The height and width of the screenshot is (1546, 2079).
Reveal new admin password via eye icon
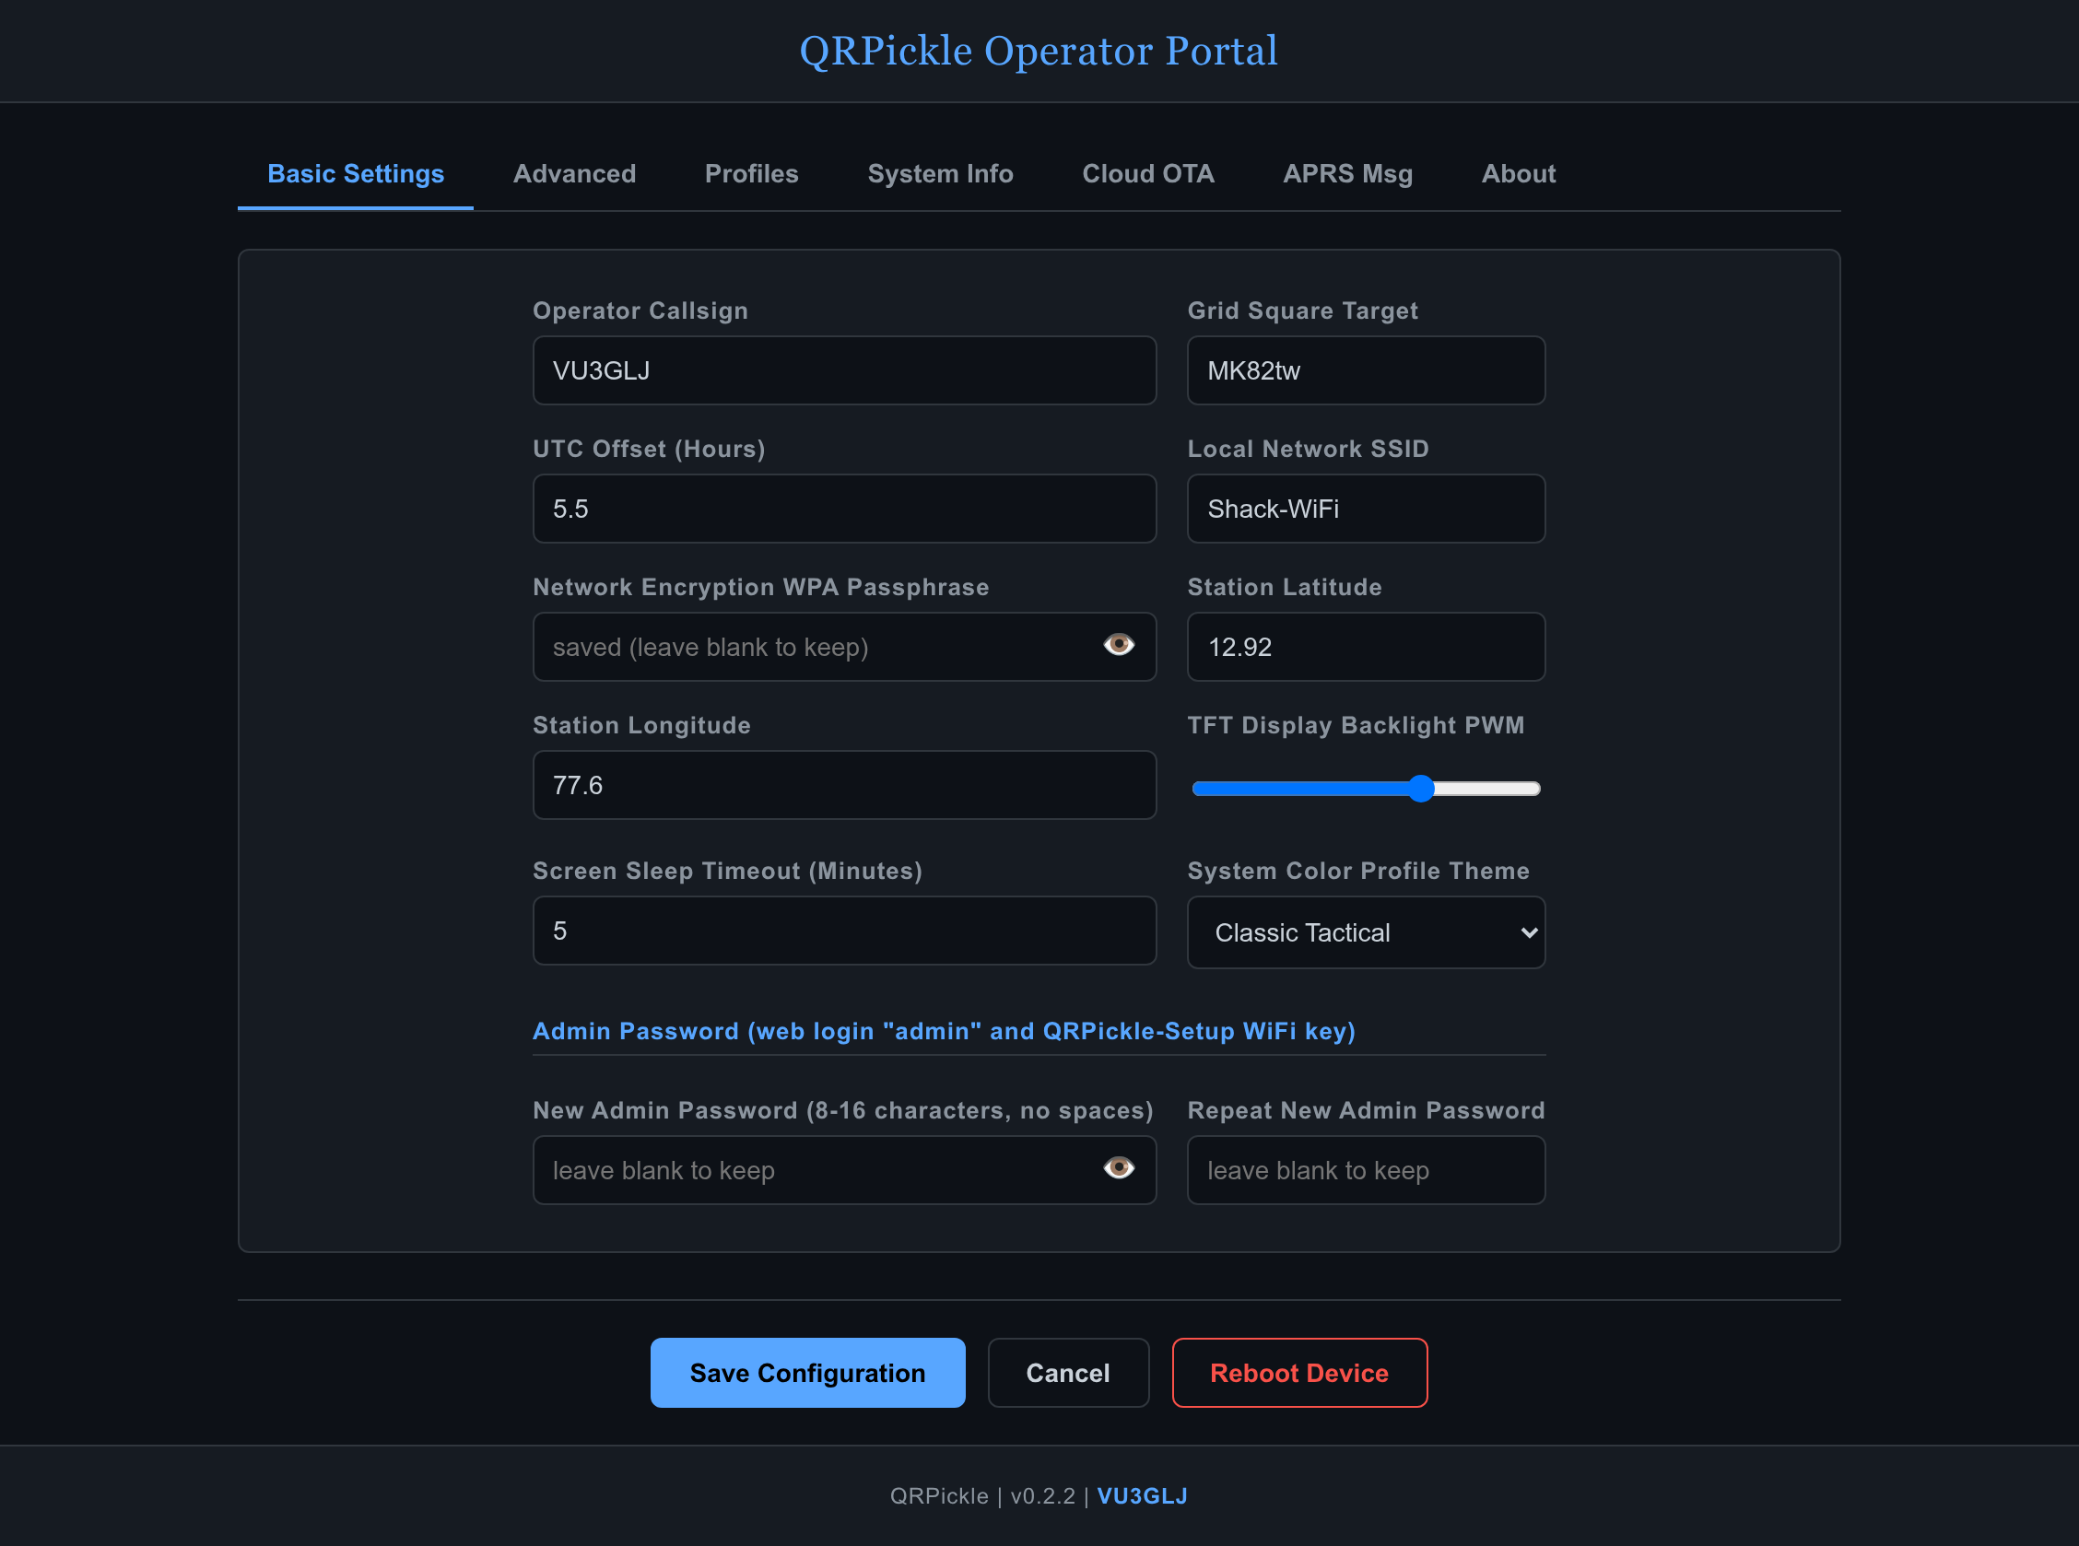(1119, 1168)
